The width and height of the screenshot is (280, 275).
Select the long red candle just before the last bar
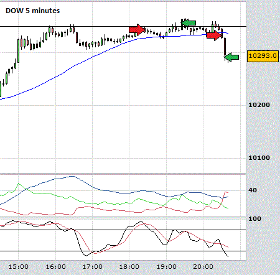pyautogui.click(x=225, y=47)
